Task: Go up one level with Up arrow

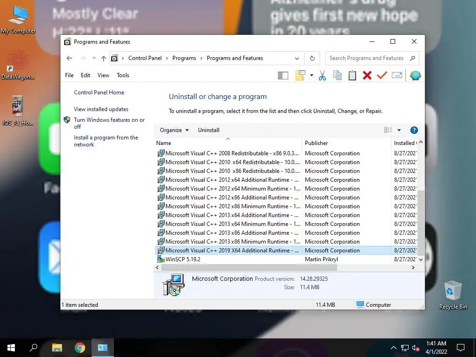Action: coord(104,58)
